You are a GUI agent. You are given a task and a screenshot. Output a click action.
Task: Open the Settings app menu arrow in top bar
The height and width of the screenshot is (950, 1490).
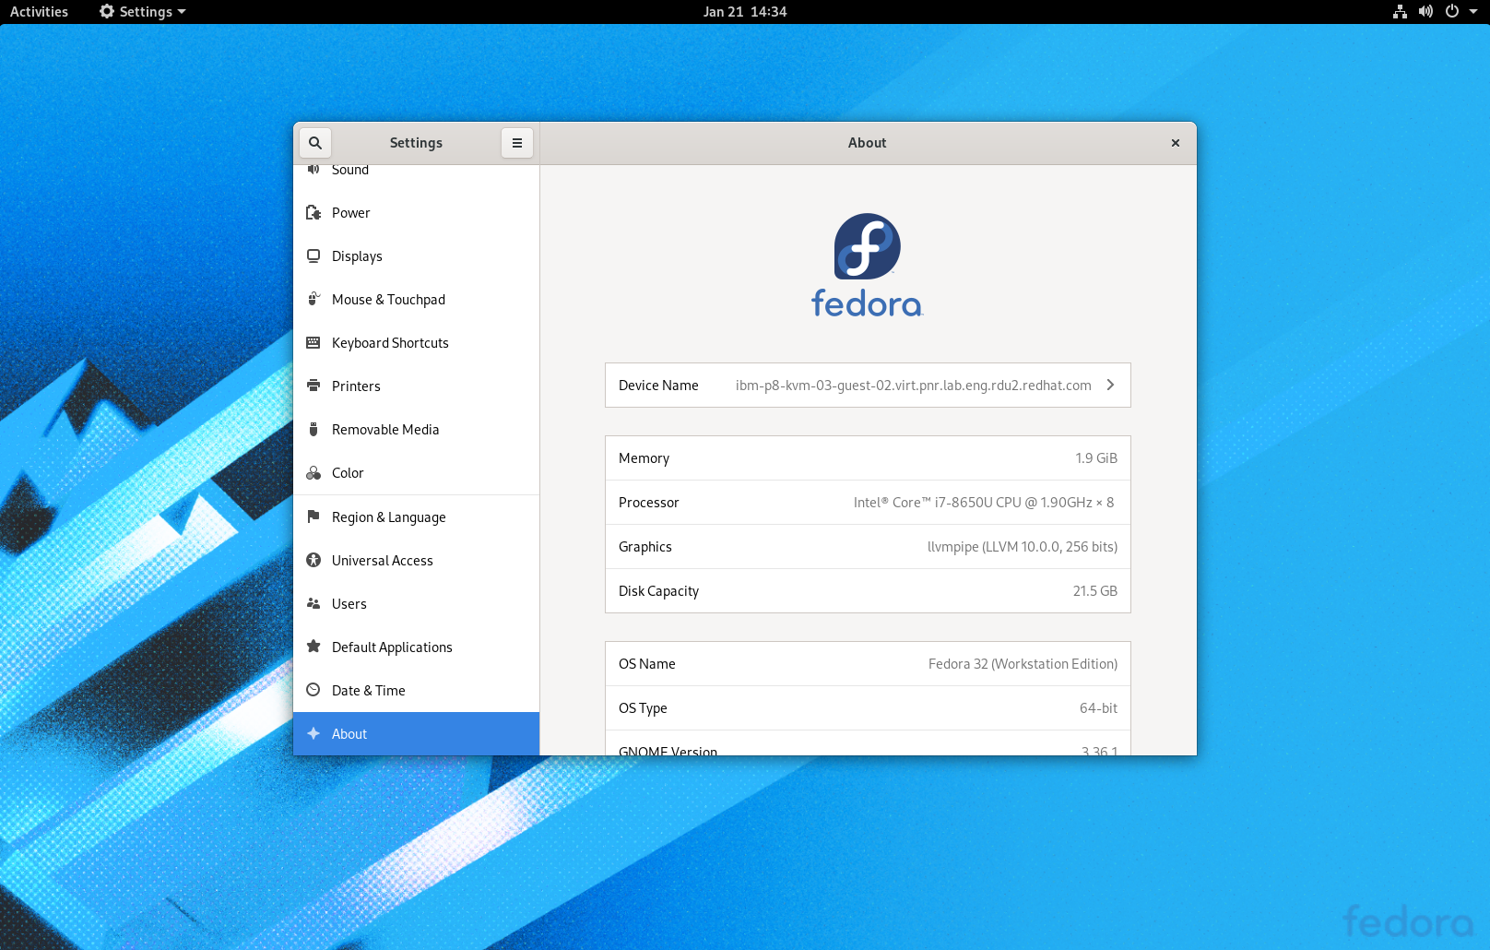point(182,12)
